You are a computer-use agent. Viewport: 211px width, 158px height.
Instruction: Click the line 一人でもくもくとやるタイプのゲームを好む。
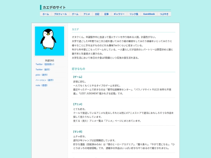pos(97,85)
